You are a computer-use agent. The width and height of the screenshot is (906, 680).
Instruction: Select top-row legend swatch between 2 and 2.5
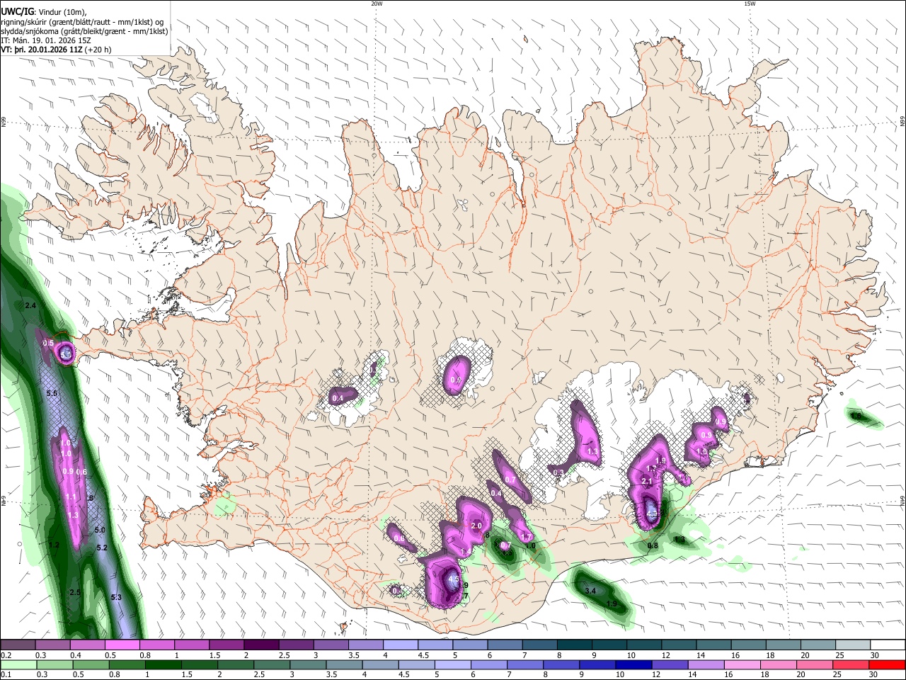click(261, 645)
